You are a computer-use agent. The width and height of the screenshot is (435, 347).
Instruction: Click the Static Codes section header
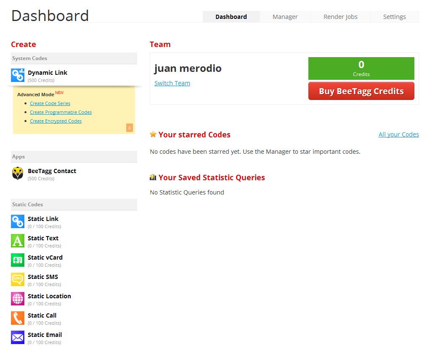(74, 205)
